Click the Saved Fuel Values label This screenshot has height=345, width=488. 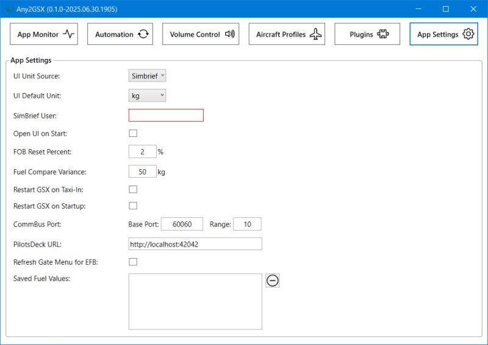point(41,279)
